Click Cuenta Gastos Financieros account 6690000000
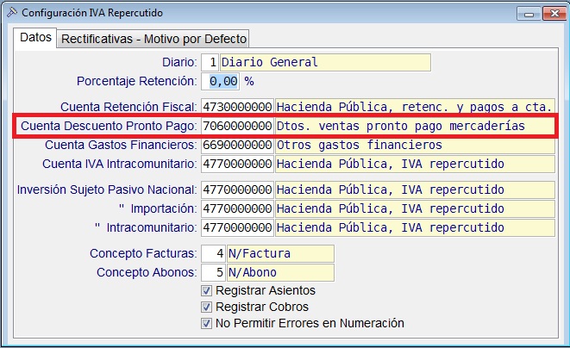Screen dimensions: 570x348 [237, 145]
